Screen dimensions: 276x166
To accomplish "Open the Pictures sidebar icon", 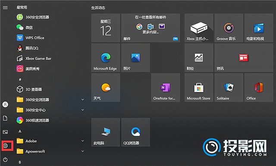I will 5,132.
